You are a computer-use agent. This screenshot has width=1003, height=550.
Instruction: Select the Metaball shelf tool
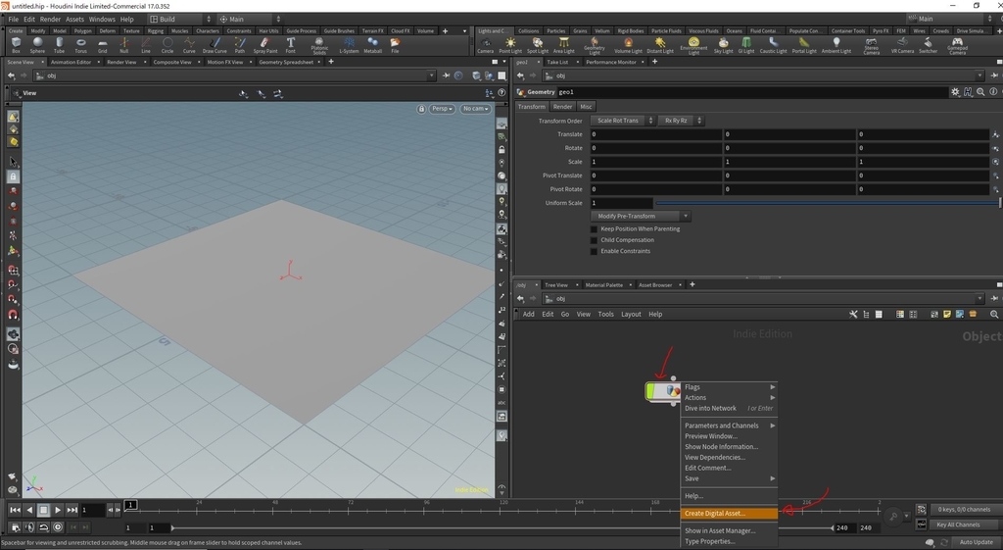tap(373, 45)
